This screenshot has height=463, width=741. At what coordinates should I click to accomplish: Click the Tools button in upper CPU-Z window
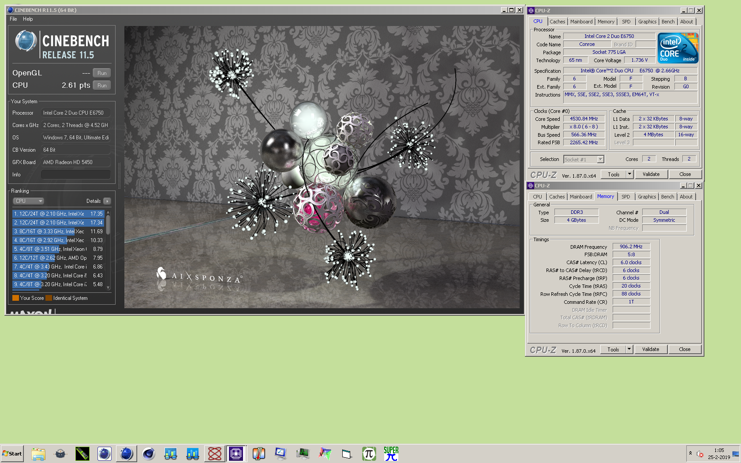614,174
